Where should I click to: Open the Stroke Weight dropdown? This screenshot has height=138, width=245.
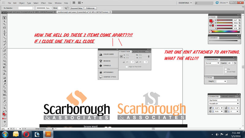pyautogui.click(x=225, y=81)
